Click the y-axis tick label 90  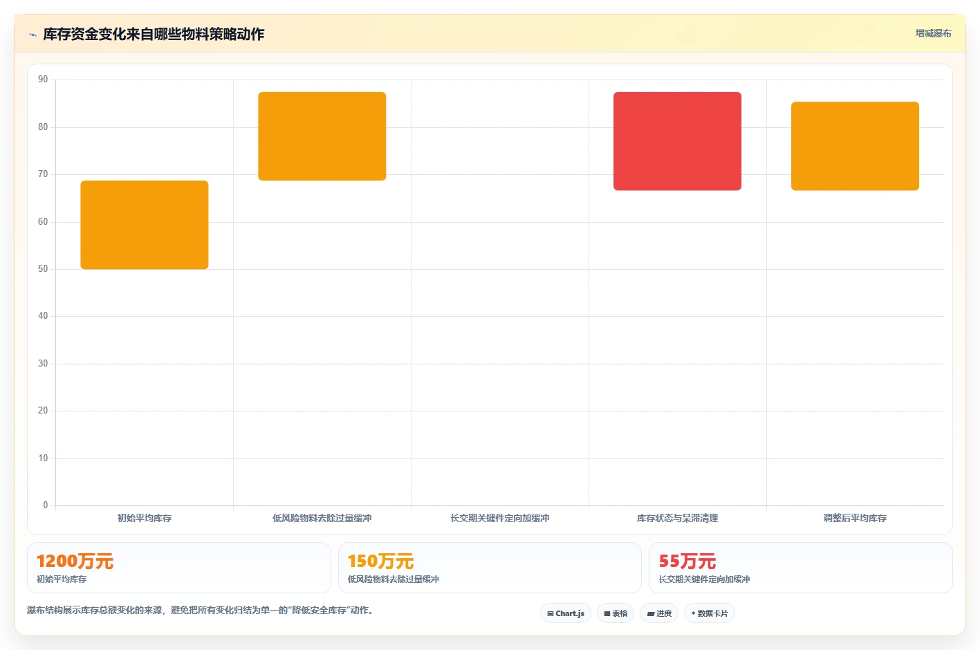(x=43, y=80)
